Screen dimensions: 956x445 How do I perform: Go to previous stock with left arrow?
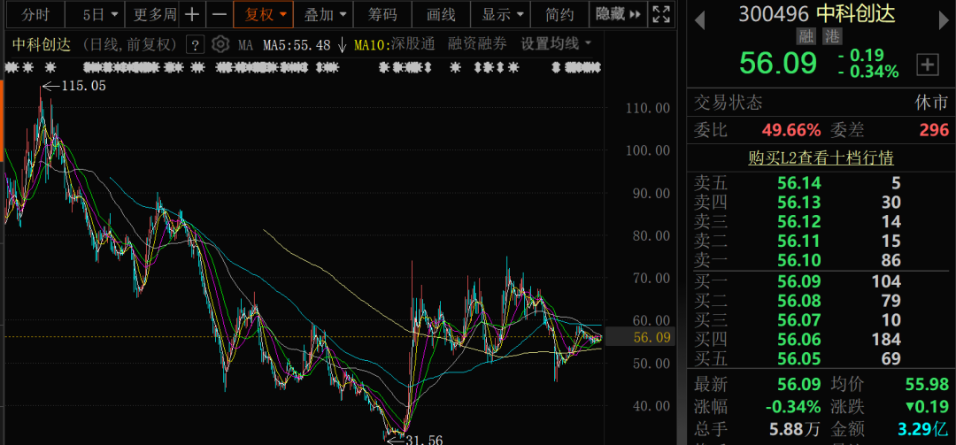[699, 17]
